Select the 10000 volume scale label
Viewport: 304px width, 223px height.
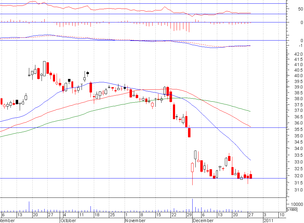[x=297, y=204]
